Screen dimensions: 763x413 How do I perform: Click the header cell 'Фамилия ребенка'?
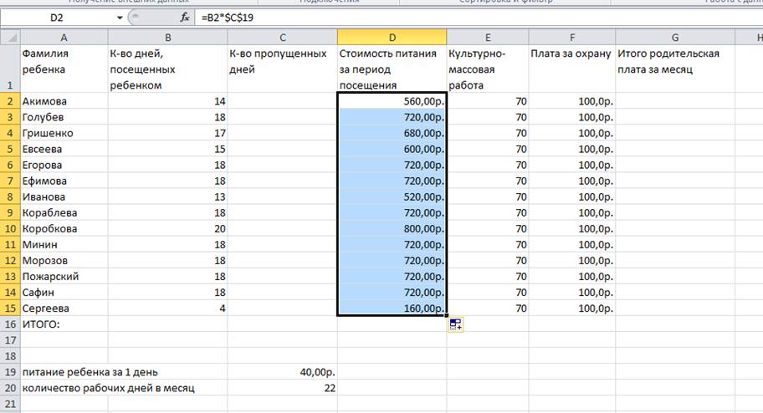tap(64, 69)
